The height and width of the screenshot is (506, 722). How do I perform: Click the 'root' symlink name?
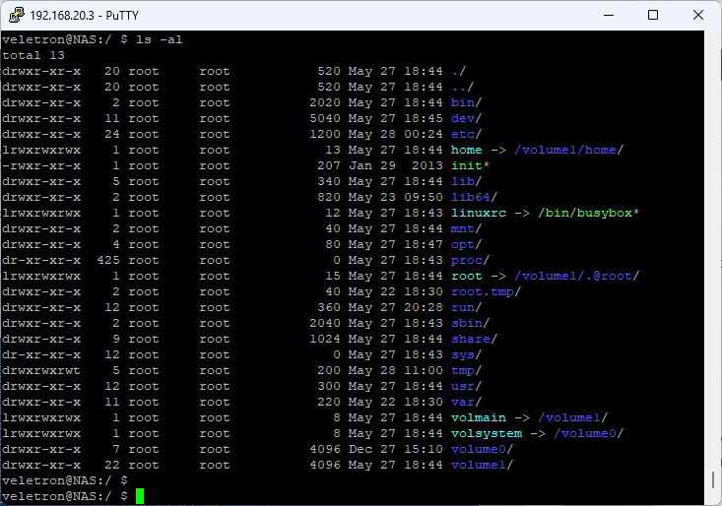tap(467, 276)
